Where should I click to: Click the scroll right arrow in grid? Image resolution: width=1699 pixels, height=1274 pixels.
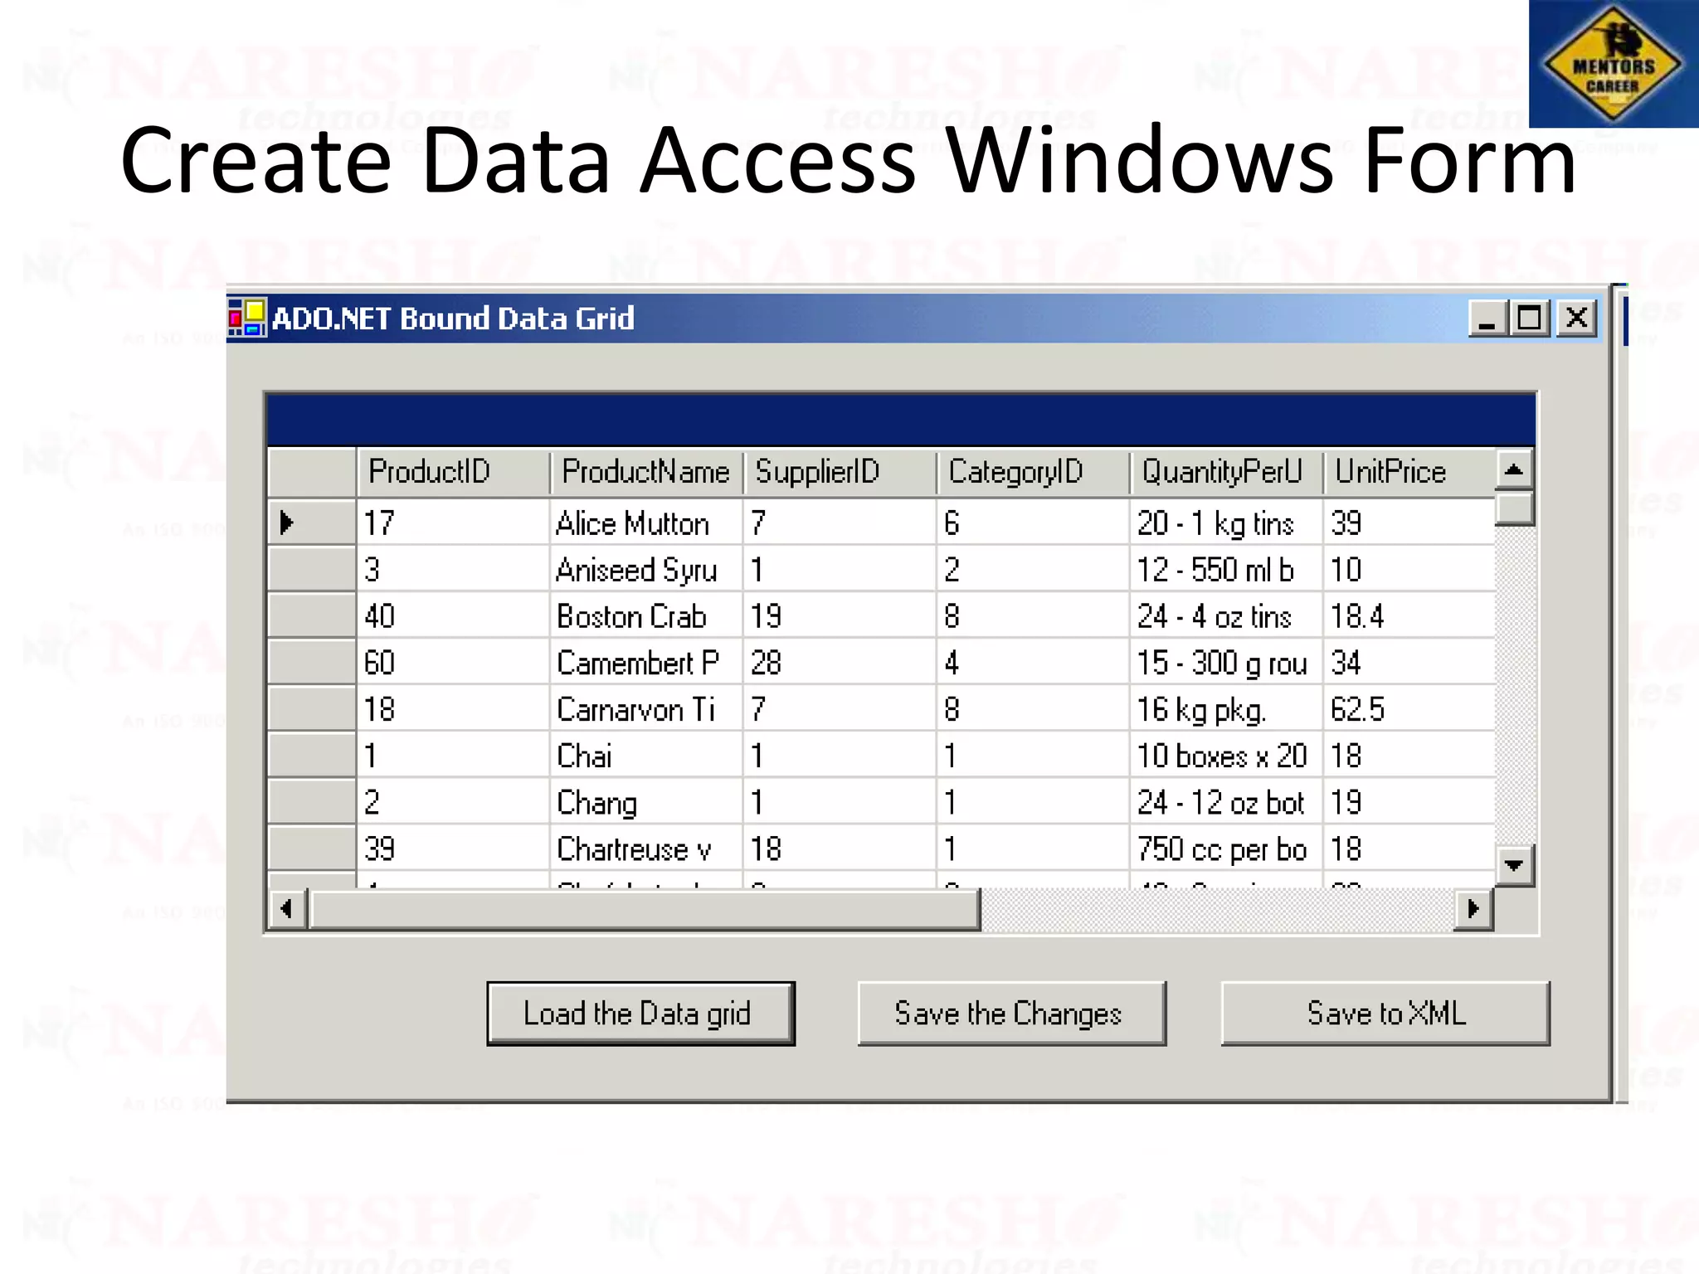1473,909
